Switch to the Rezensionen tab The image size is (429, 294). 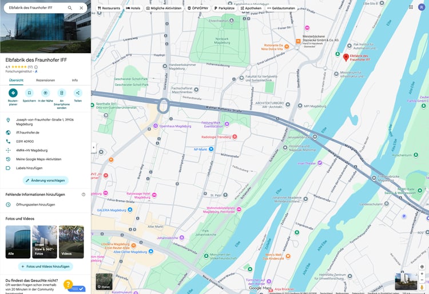coord(45,80)
